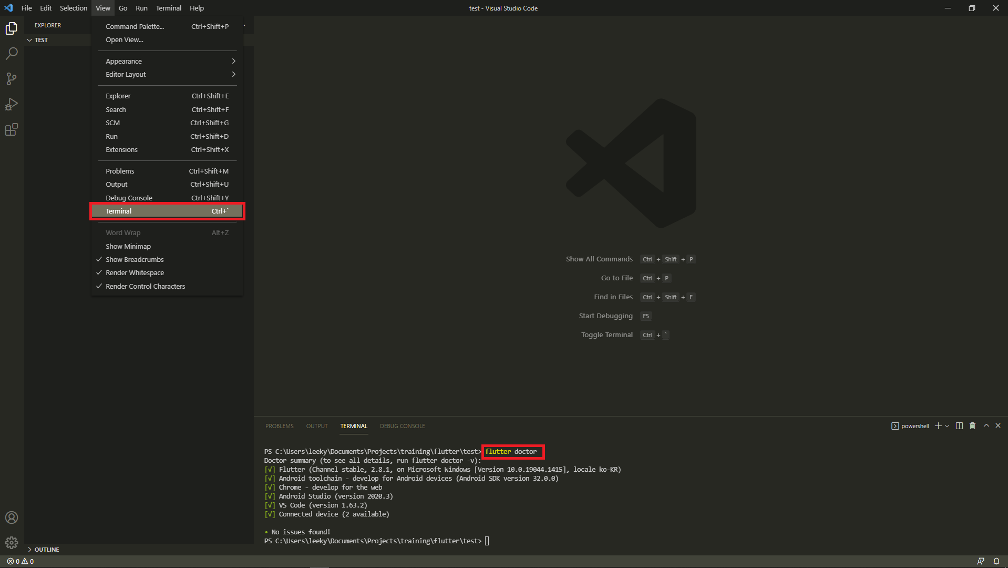Select Explorer in View menu
The width and height of the screenshot is (1008, 568).
(167, 96)
